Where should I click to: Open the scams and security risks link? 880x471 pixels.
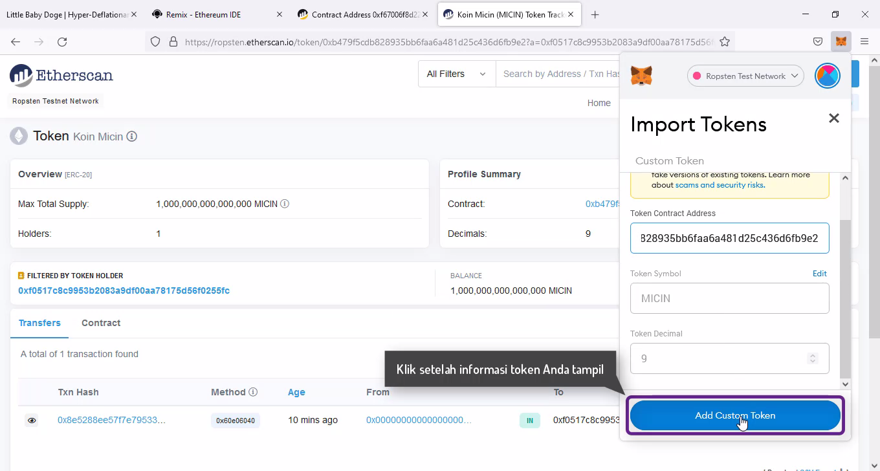pyautogui.click(x=720, y=185)
